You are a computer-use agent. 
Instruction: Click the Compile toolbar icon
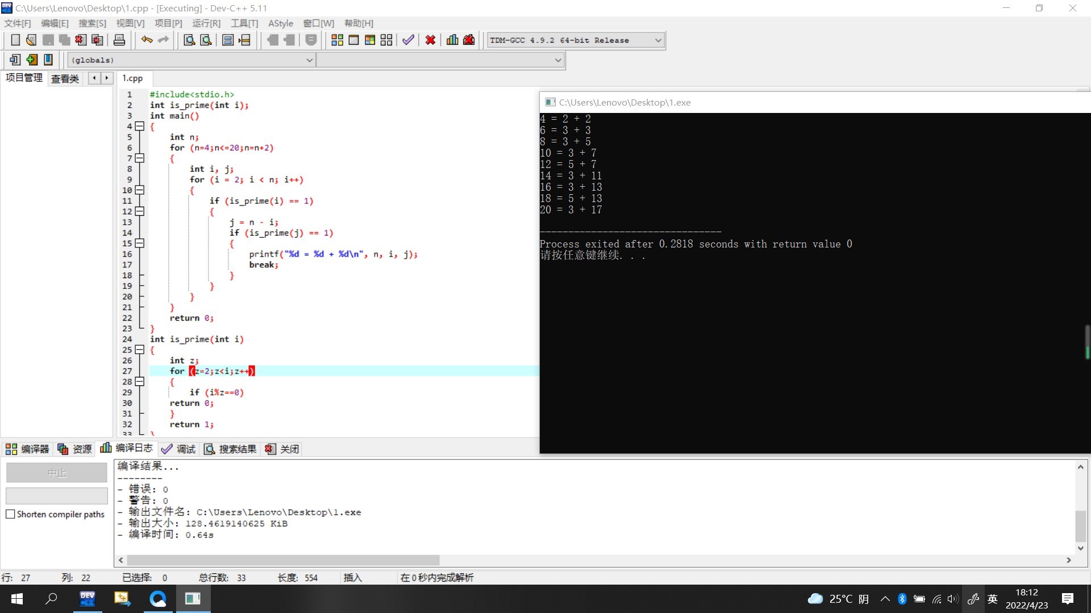(337, 40)
